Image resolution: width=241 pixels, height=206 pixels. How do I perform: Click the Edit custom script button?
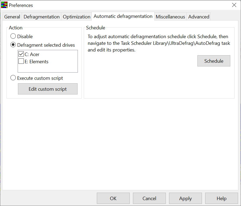(x=48, y=89)
